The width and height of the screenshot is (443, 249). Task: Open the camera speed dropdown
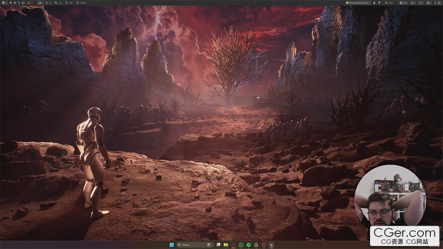pos(389,3)
